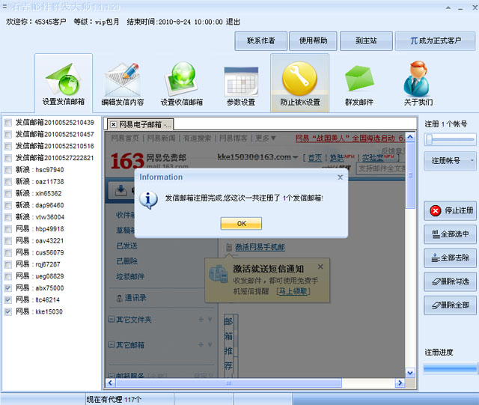Click the 退出 logout link
The height and width of the screenshot is (405, 479).
[233, 22]
